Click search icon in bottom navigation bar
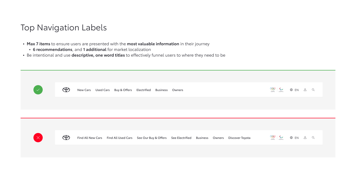Screen dimensions: 356x178 pyautogui.click(x=313, y=138)
